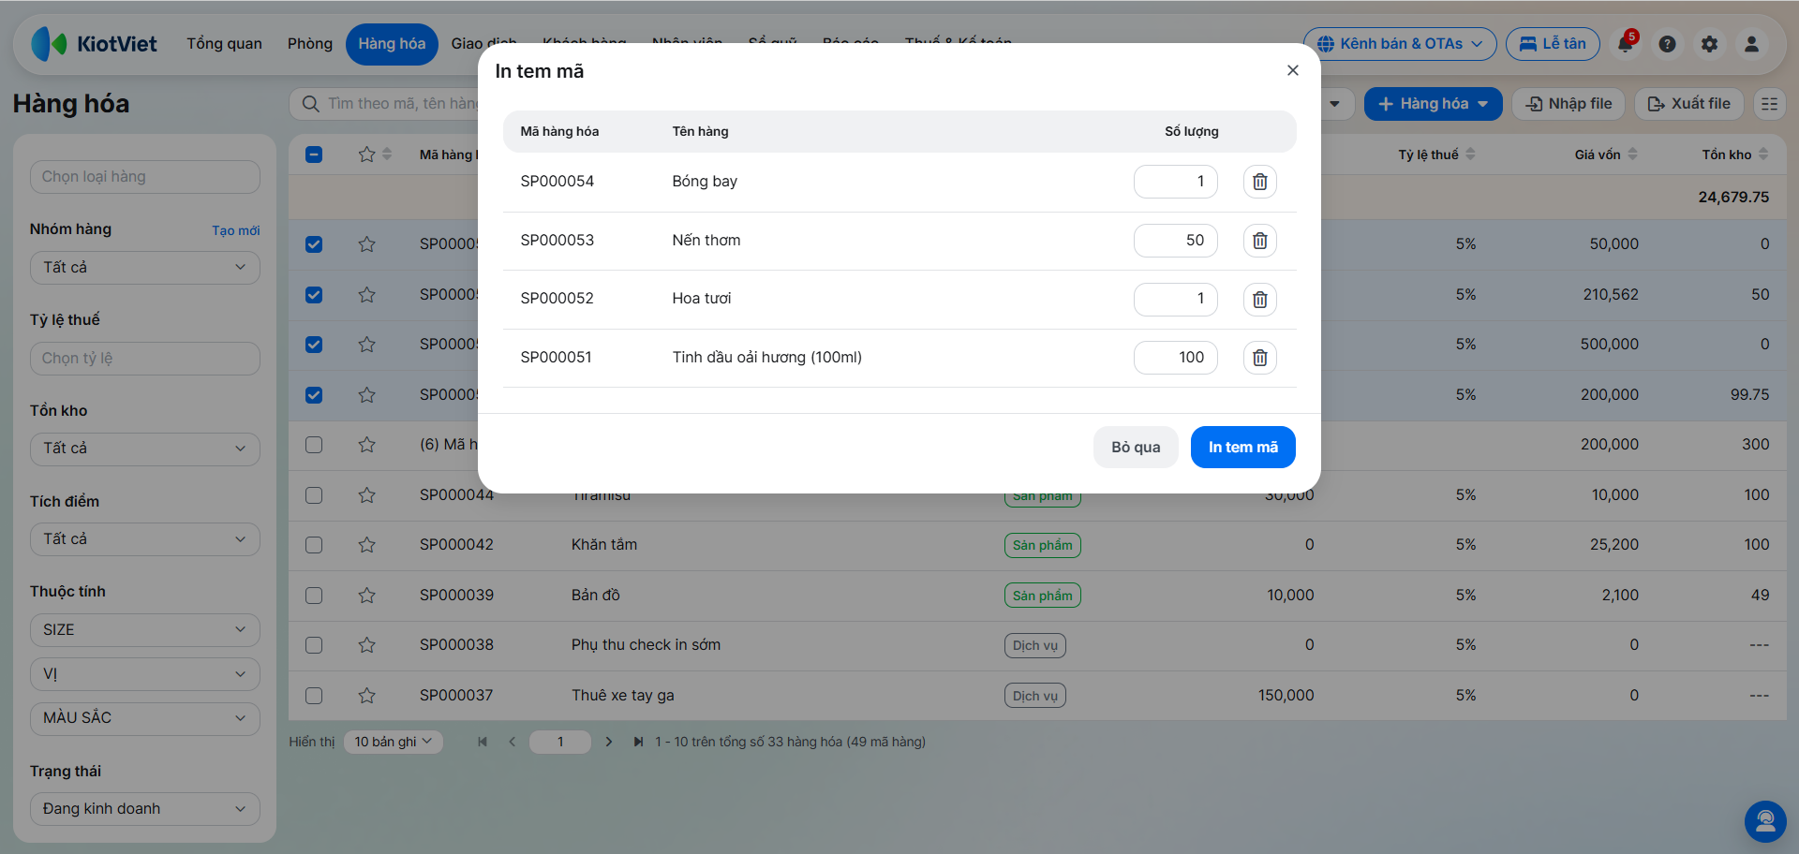Viewport: 1799px width, 854px height.
Task: Click the Chọn tỷ lệ field
Action: [145, 359]
